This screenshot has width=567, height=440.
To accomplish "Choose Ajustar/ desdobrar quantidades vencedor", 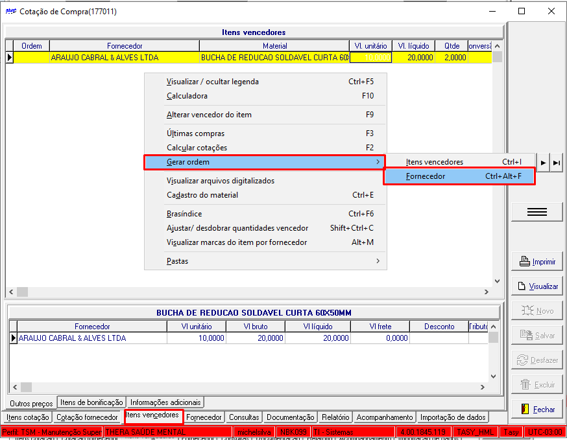I will click(x=265, y=228).
